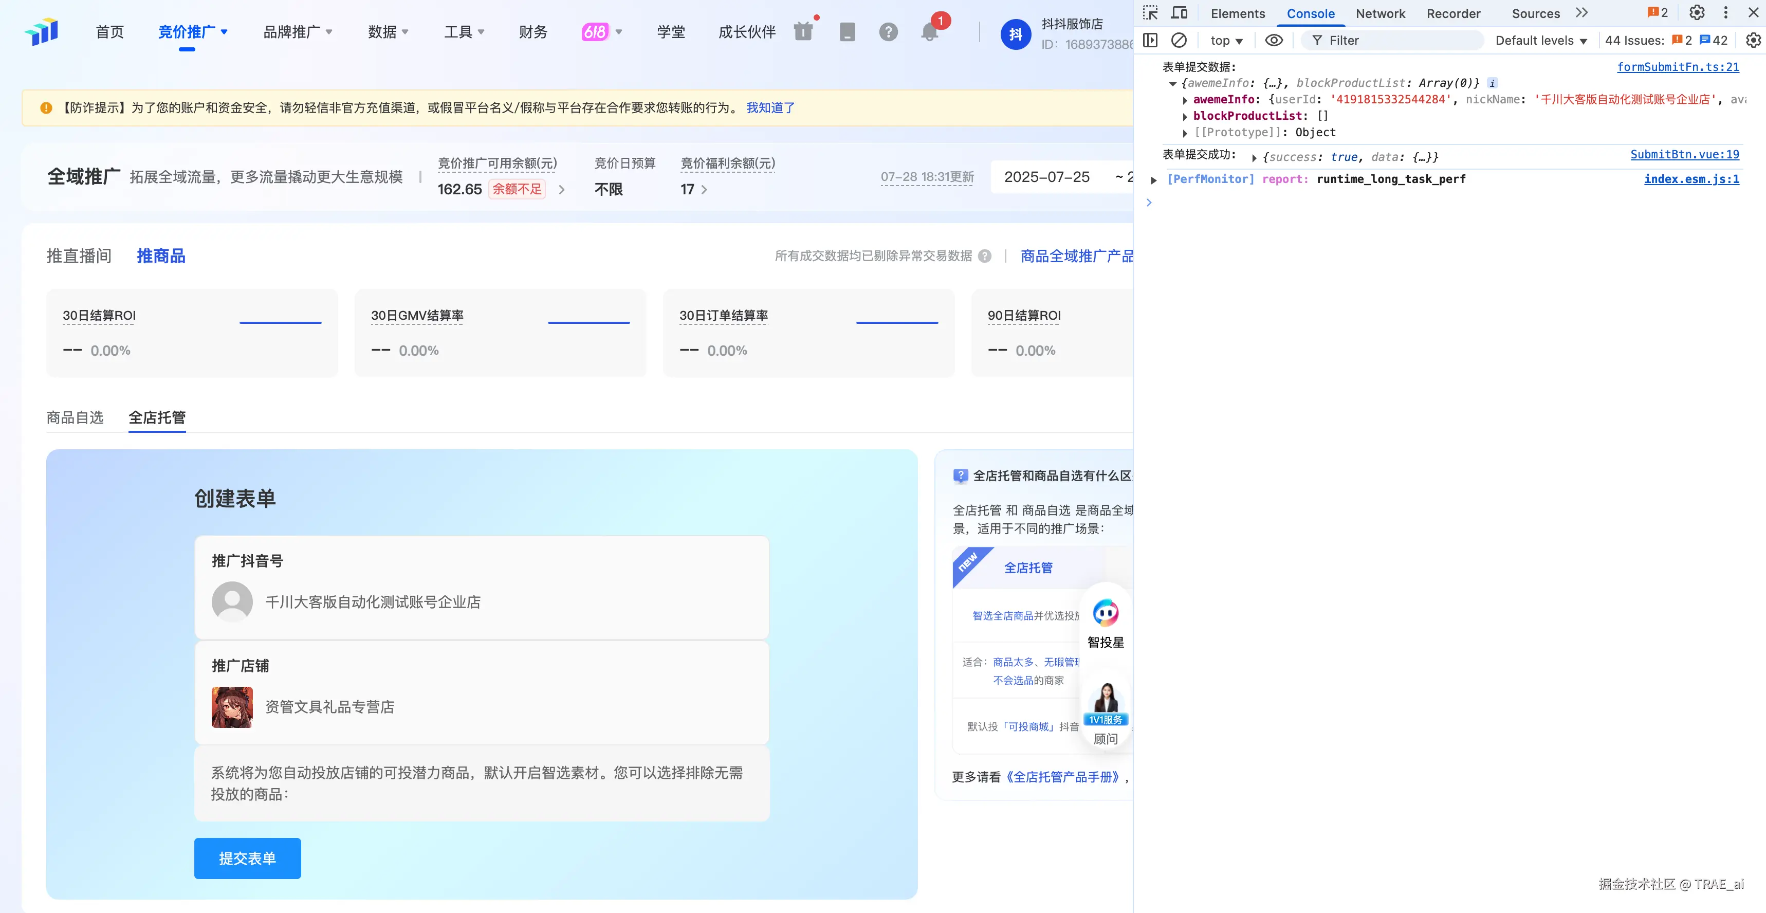
Task: Click the help question mark icon
Action: pos(888,31)
